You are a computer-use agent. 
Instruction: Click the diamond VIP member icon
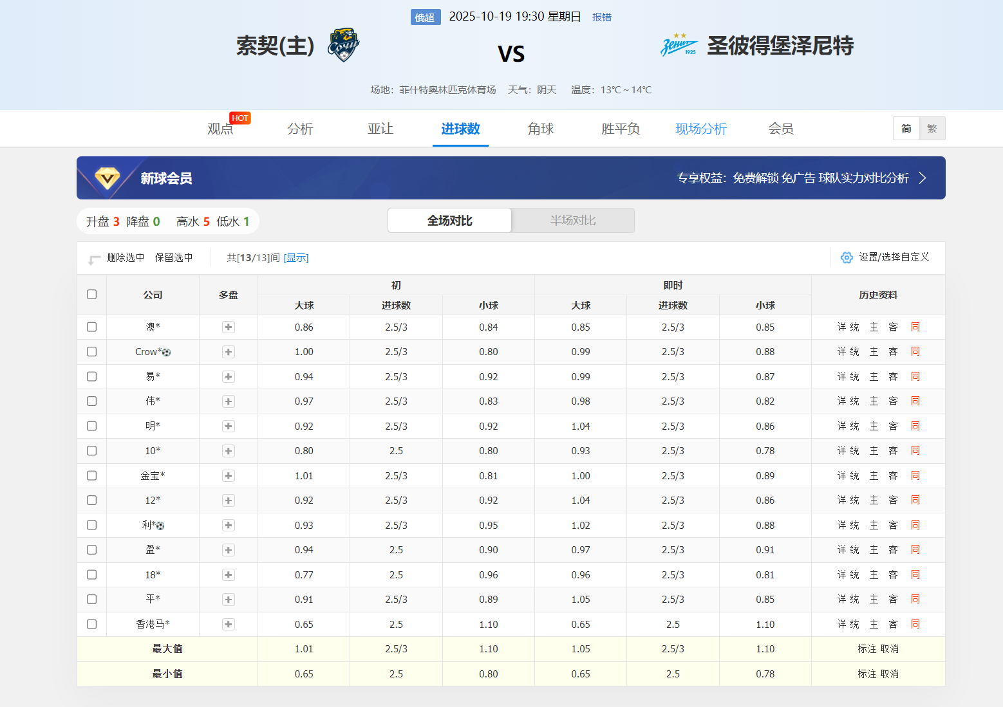(x=108, y=178)
